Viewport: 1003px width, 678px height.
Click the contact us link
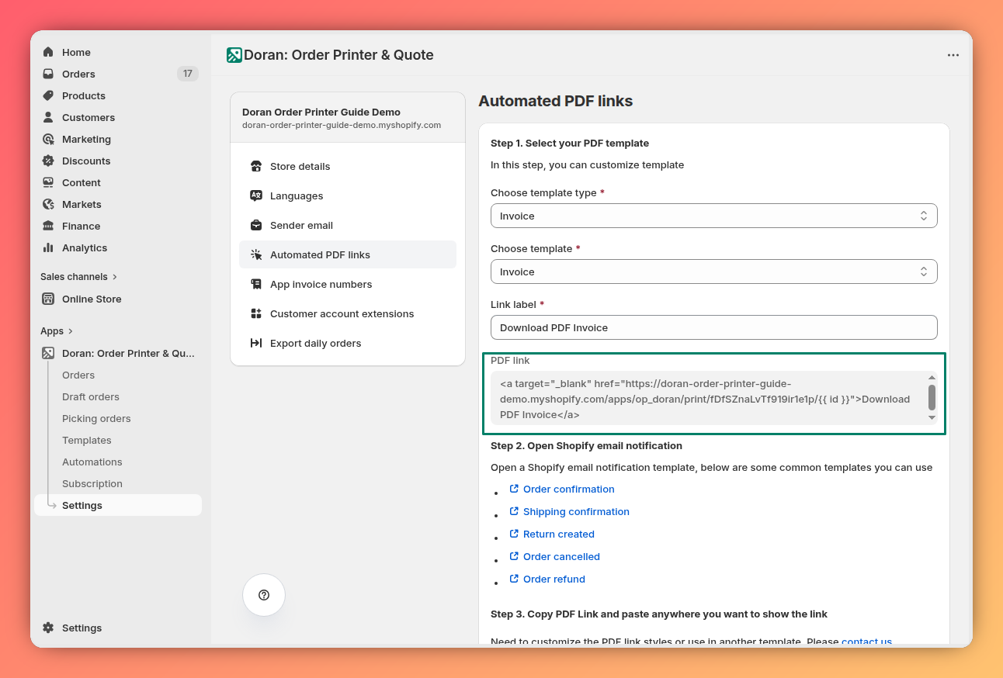(x=866, y=642)
